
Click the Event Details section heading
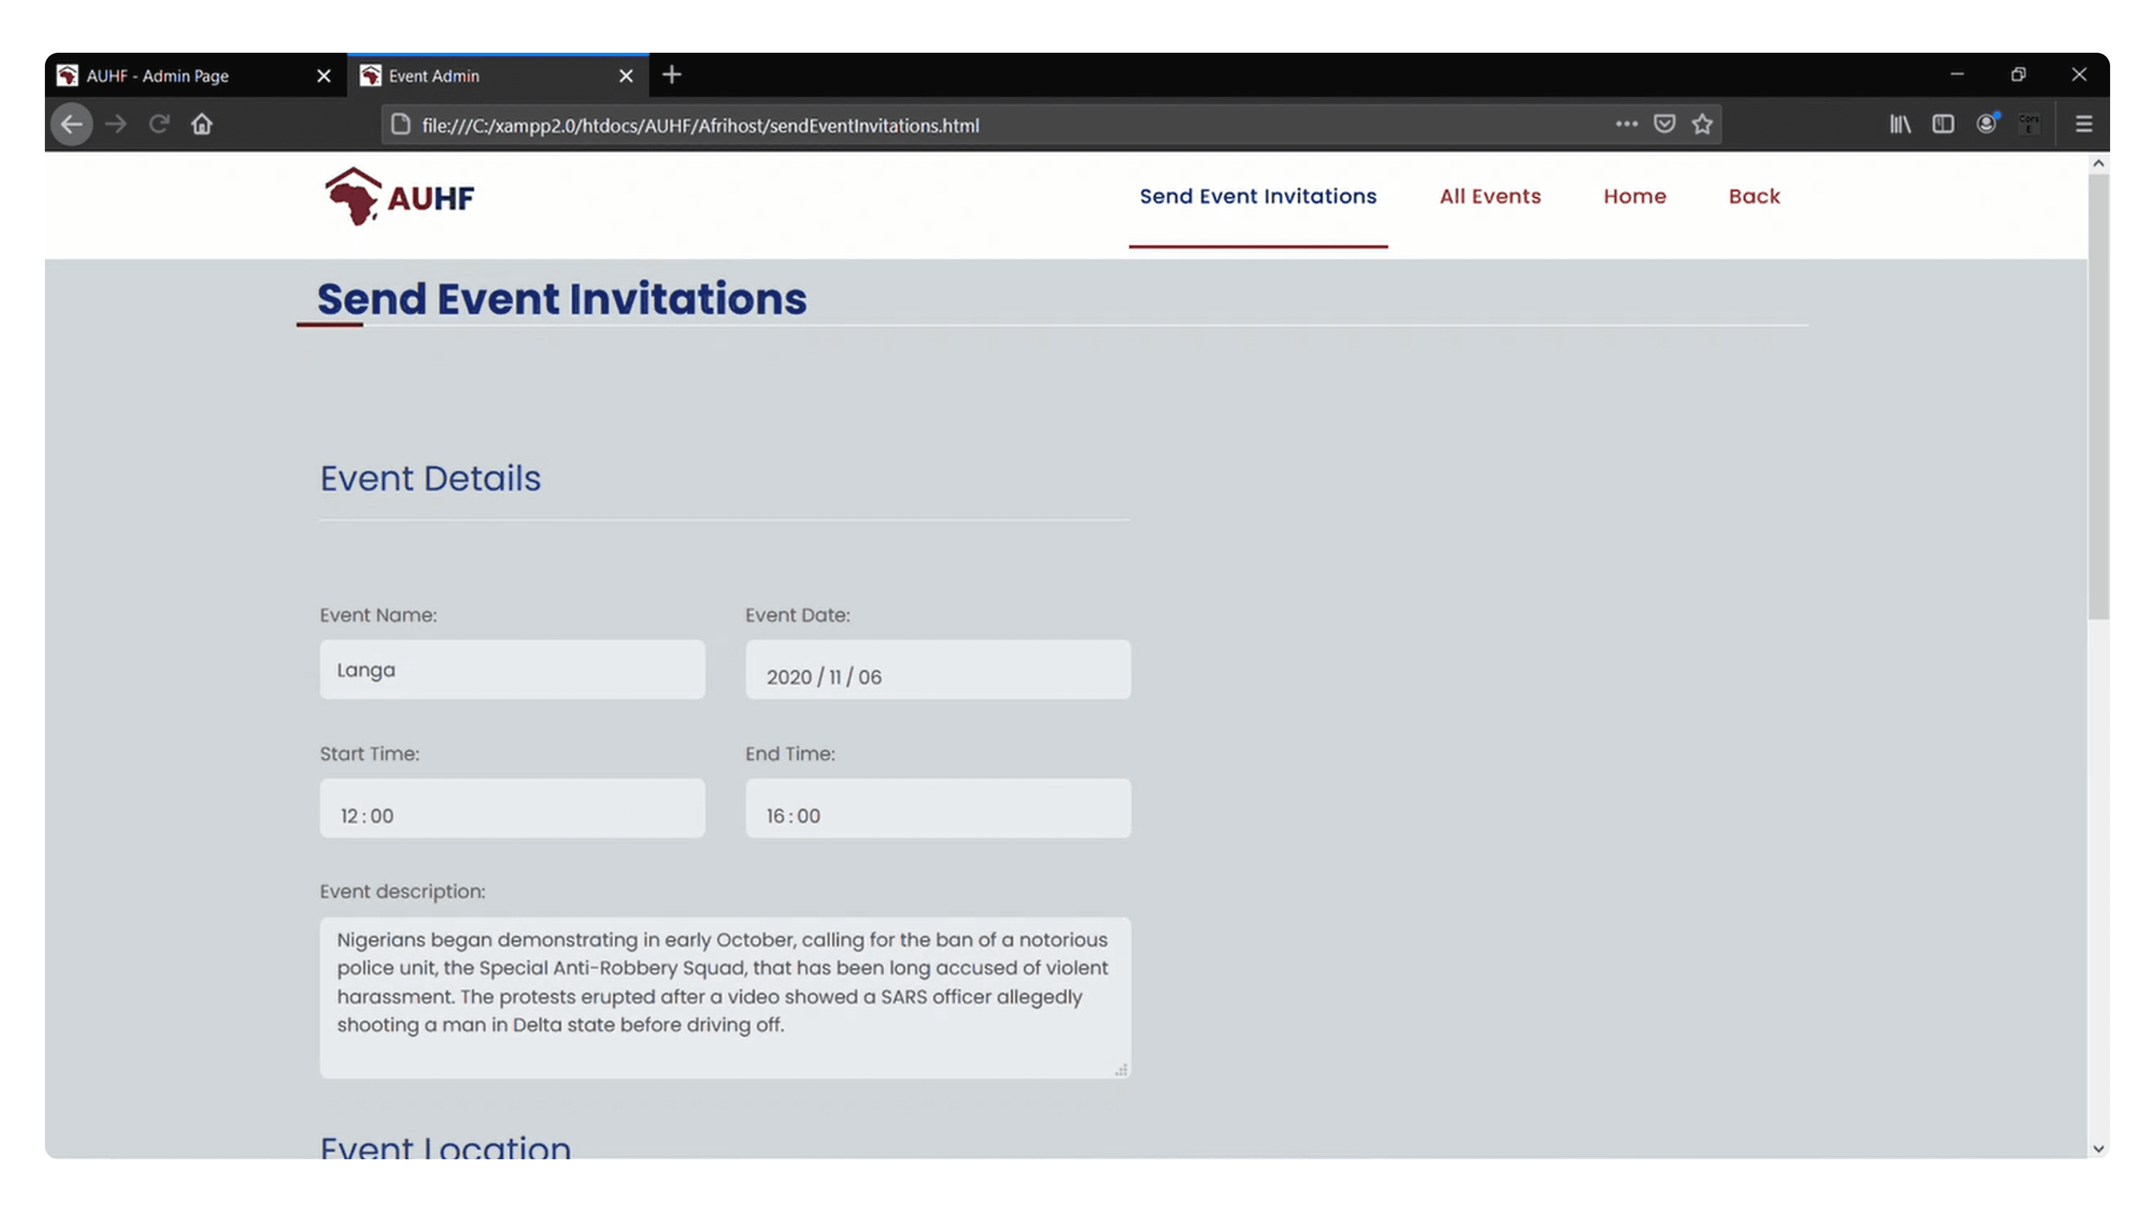click(x=431, y=479)
